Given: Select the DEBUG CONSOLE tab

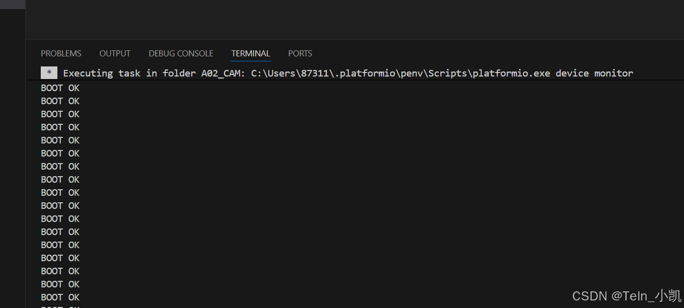Looking at the screenshot, I should pyautogui.click(x=181, y=53).
